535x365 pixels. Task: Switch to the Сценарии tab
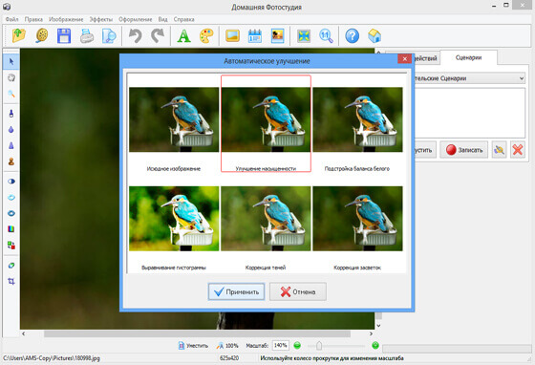468,57
